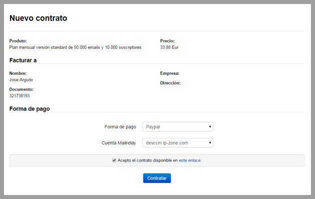
Task: Click the 'Nombre:' label
Action: pyautogui.click(x=18, y=73)
